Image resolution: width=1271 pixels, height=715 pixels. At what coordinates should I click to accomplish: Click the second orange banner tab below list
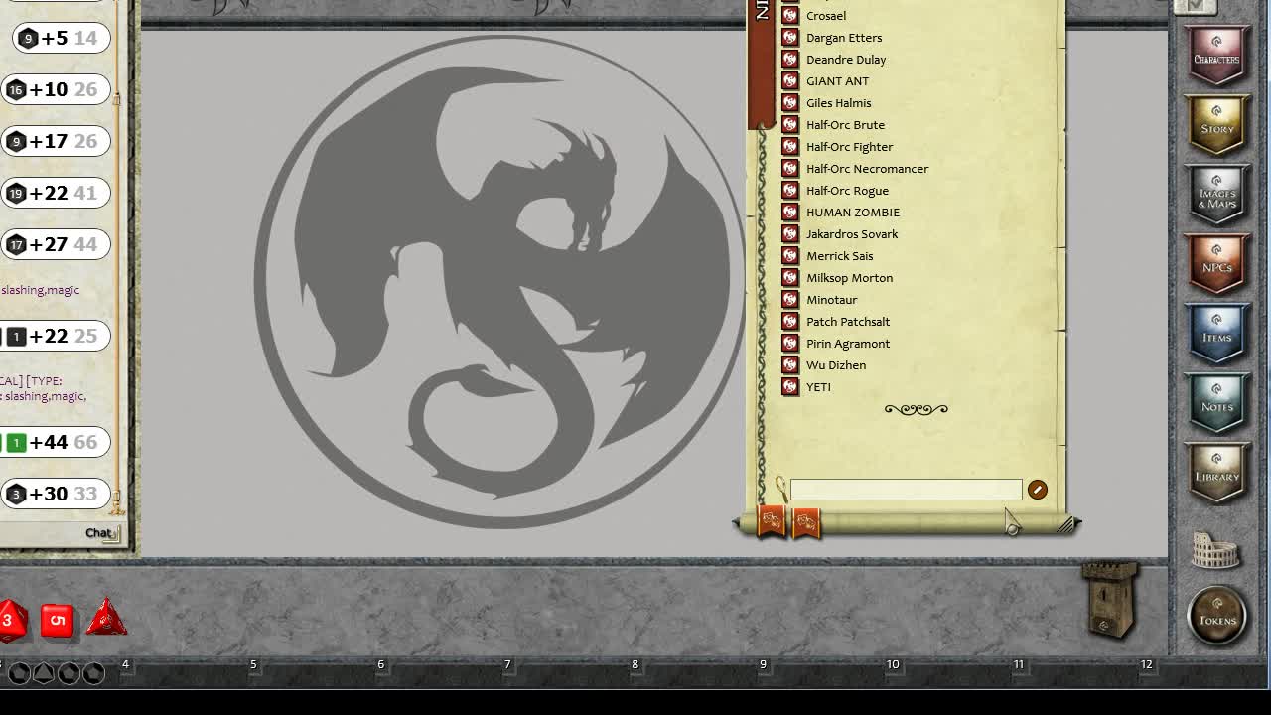pos(805,522)
